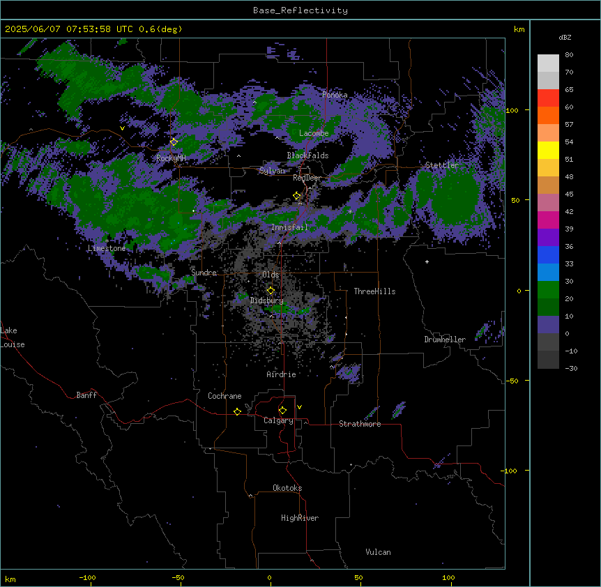Click the RockyMH town label
This screenshot has width=601, height=587.
click(x=171, y=158)
